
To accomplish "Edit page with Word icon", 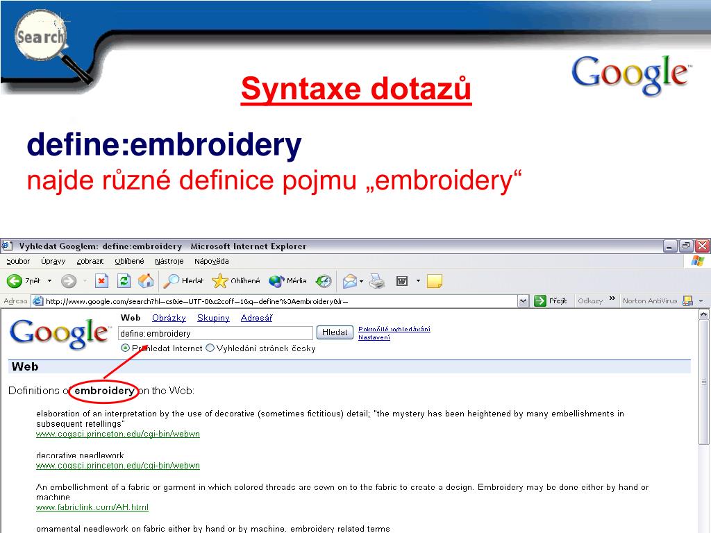I will (x=402, y=281).
